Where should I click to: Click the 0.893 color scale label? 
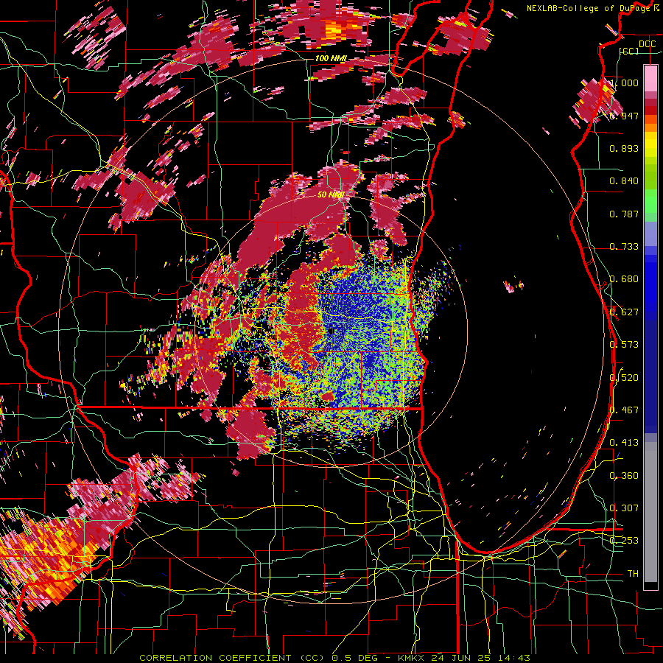(x=624, y=148)
